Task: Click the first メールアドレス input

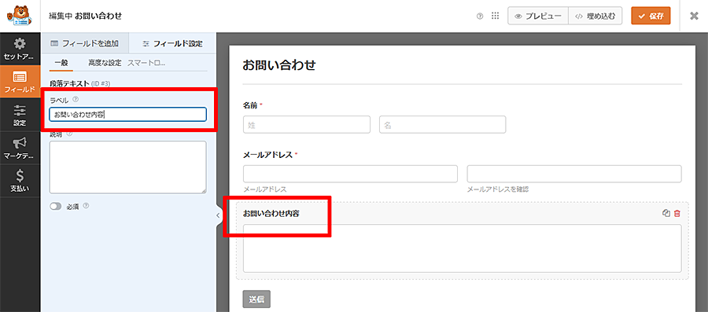Action: pyautogui.click(x=350, y=174)
